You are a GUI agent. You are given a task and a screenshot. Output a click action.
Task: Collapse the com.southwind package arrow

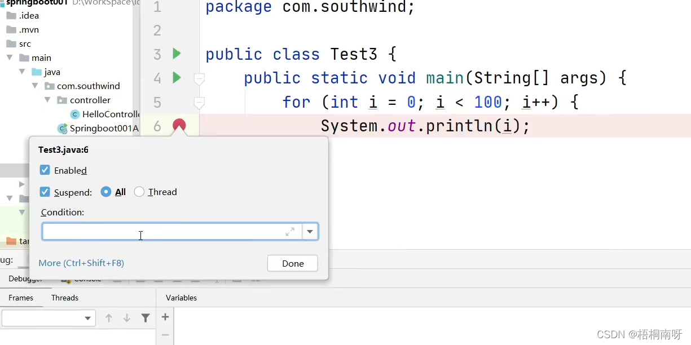pyautogui.click(x=35, y=86)
